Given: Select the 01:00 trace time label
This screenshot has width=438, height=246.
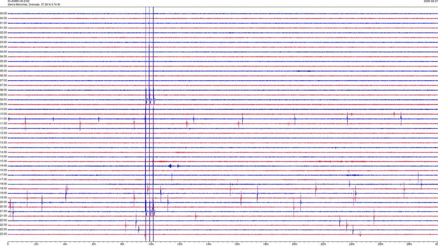Looking at the screenshot, I should pyautogui.click(x=3, y=23).
